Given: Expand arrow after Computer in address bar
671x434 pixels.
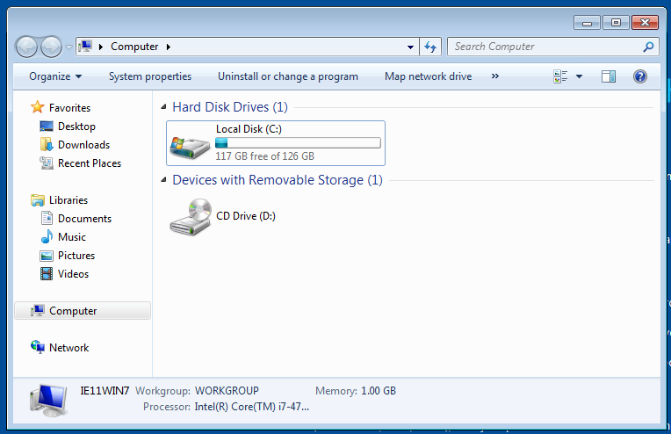Looking at the screenshot, I should pyautogui.click(x=168, y=47).
